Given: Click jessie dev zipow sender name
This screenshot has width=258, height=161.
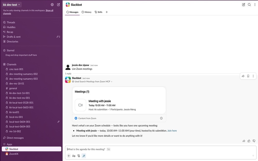Looking at the screenshot, I should [x=80, y=65].
